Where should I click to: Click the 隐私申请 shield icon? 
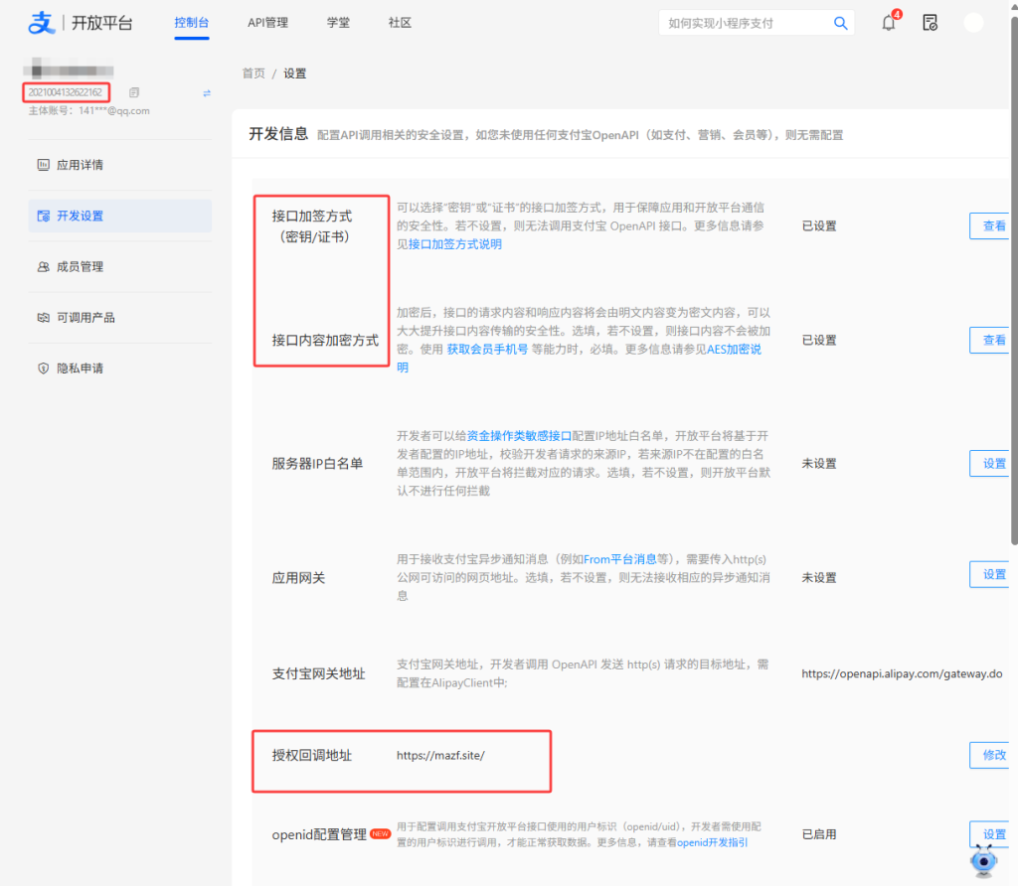click(43, 369)
